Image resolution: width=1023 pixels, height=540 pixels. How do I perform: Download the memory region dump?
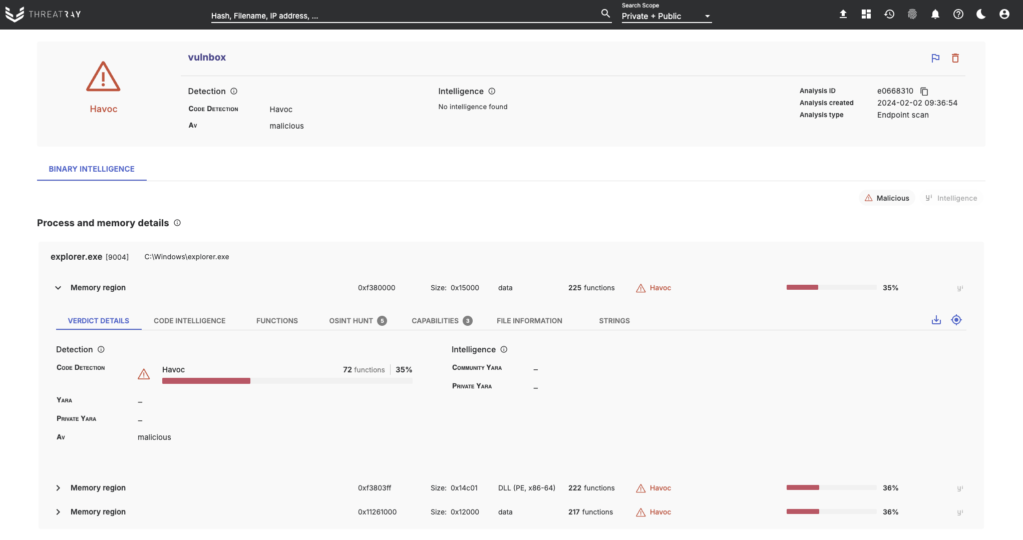[x=936, y=320]
